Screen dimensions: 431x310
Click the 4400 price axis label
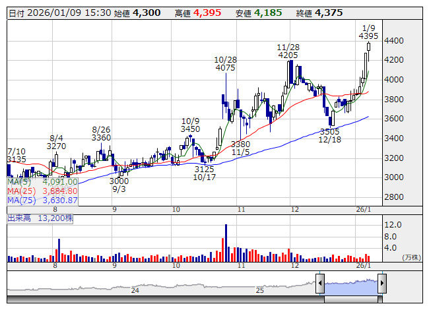click(x=394, y=41)
